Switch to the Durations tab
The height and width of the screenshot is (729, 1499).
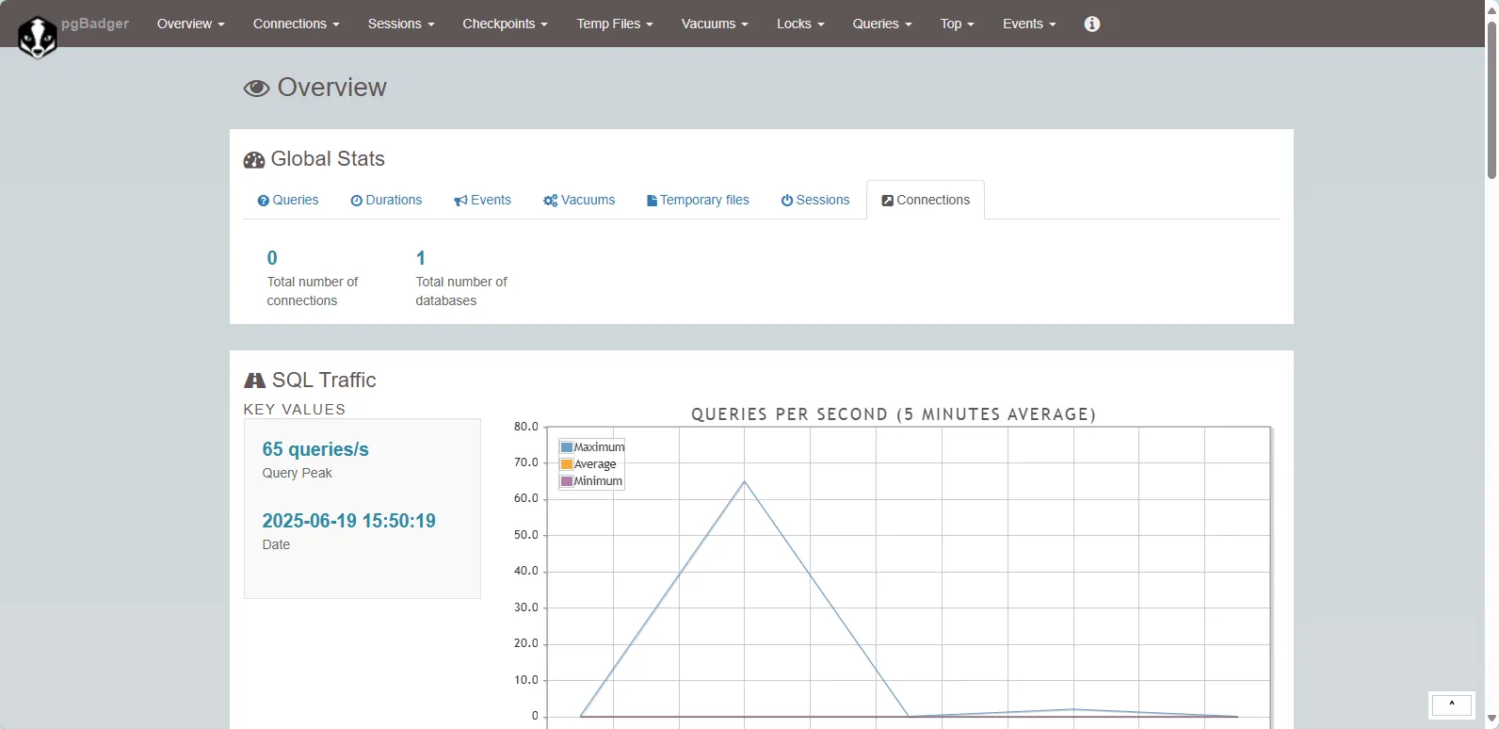point(386,201)
